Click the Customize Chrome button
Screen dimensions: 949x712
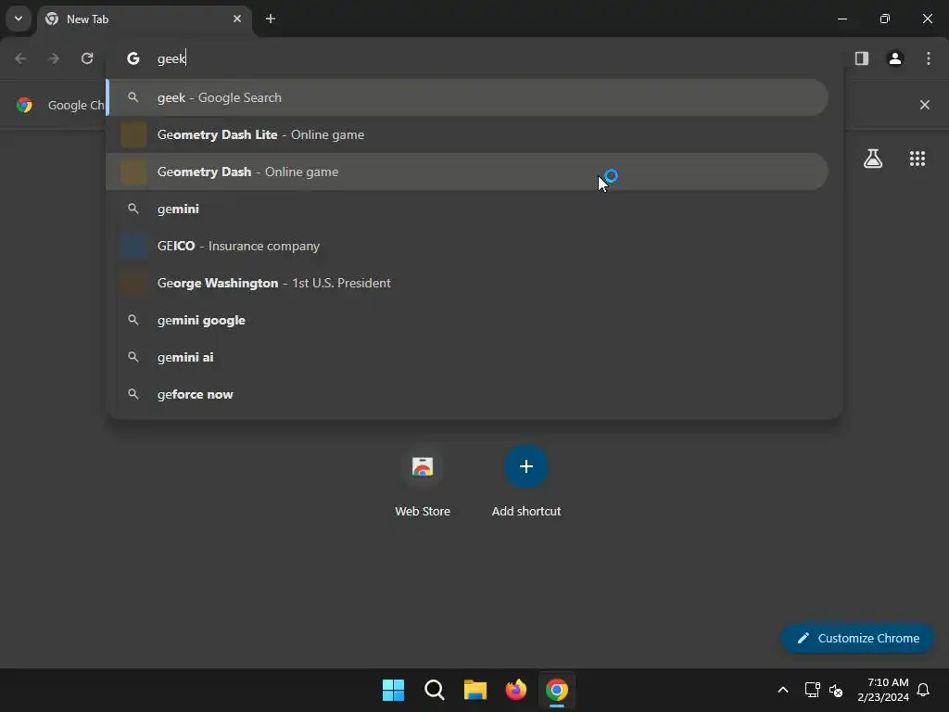pos(857,638)
